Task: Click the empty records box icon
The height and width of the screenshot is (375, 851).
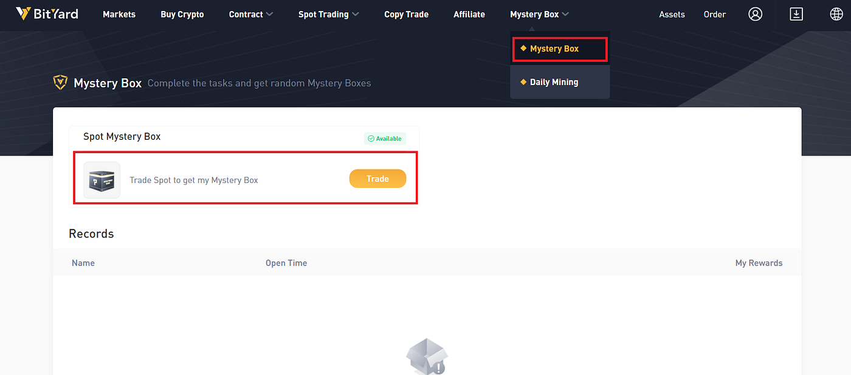Action: pyautogui.click(x=427, y=357)
